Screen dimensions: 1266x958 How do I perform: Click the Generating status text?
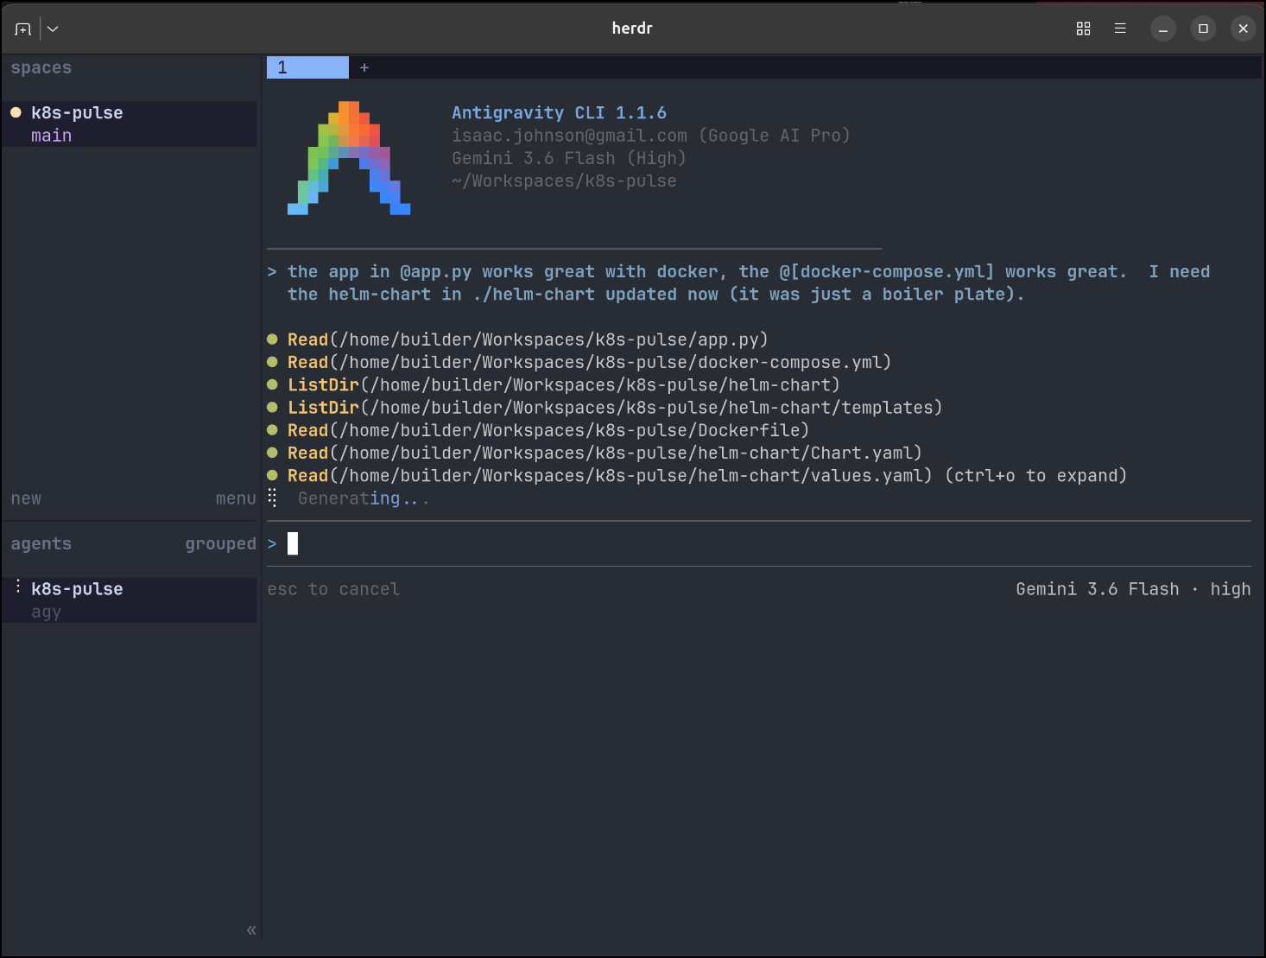[x=364, y=498]
